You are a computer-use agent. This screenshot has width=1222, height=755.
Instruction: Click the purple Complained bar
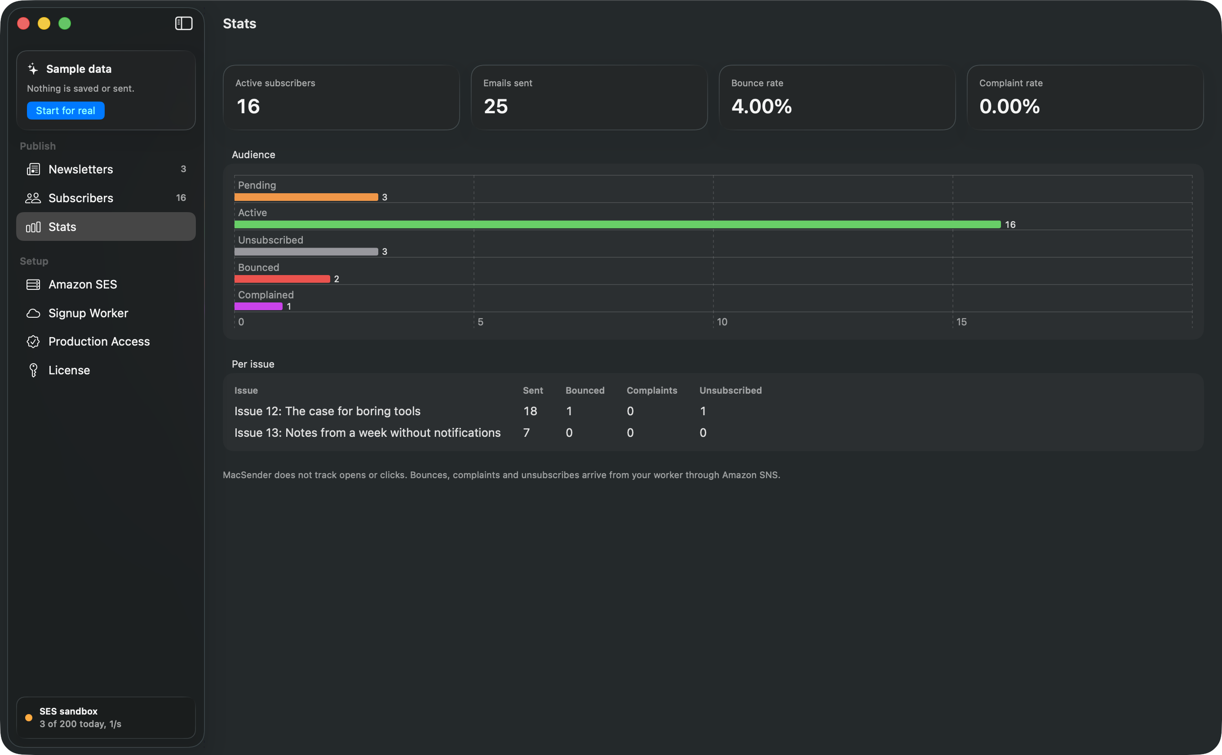pos(258,306)
